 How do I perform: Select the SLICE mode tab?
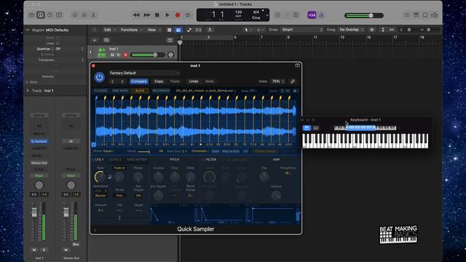pos(140,90)
